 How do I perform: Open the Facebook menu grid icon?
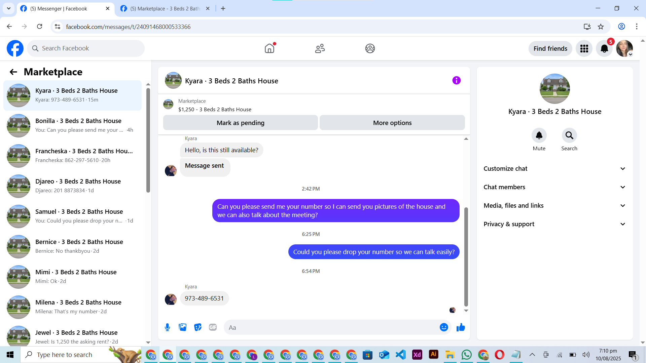pyautogui.click(x=584, y=49)
